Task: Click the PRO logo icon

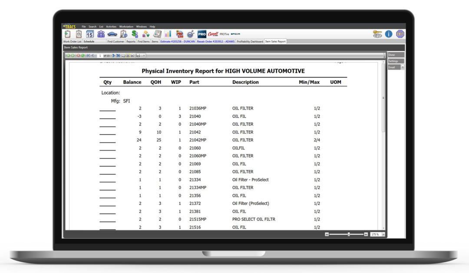Action: point(201,33)
